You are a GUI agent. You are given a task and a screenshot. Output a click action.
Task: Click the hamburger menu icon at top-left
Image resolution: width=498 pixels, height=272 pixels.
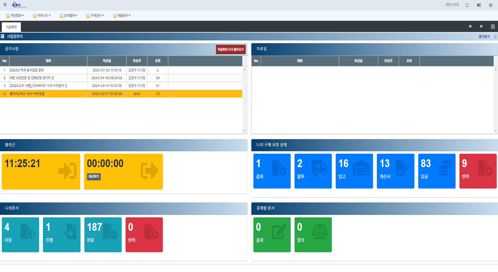coord(5,5)
